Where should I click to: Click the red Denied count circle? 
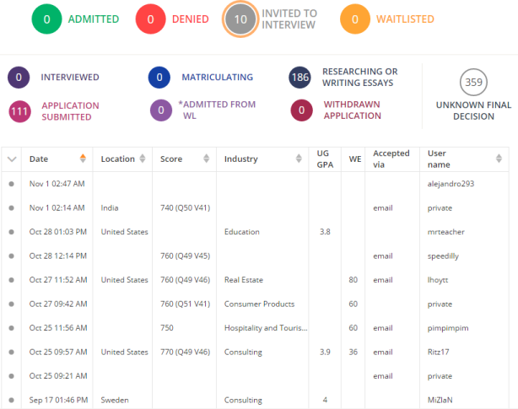[151, 19]
